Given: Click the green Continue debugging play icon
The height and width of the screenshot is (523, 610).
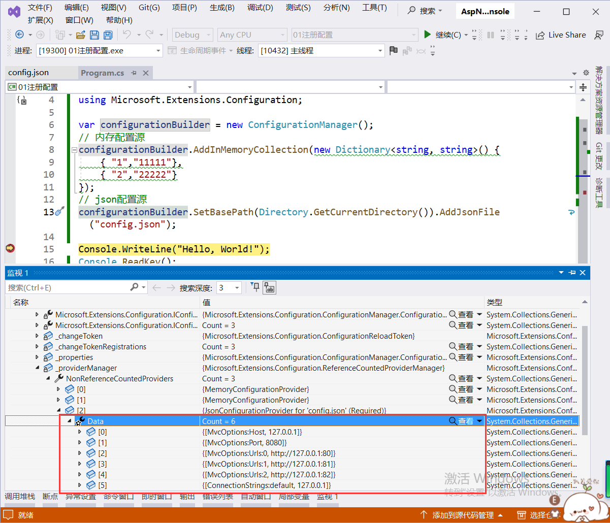Looking at the screenshot, I should pos(428,35).
